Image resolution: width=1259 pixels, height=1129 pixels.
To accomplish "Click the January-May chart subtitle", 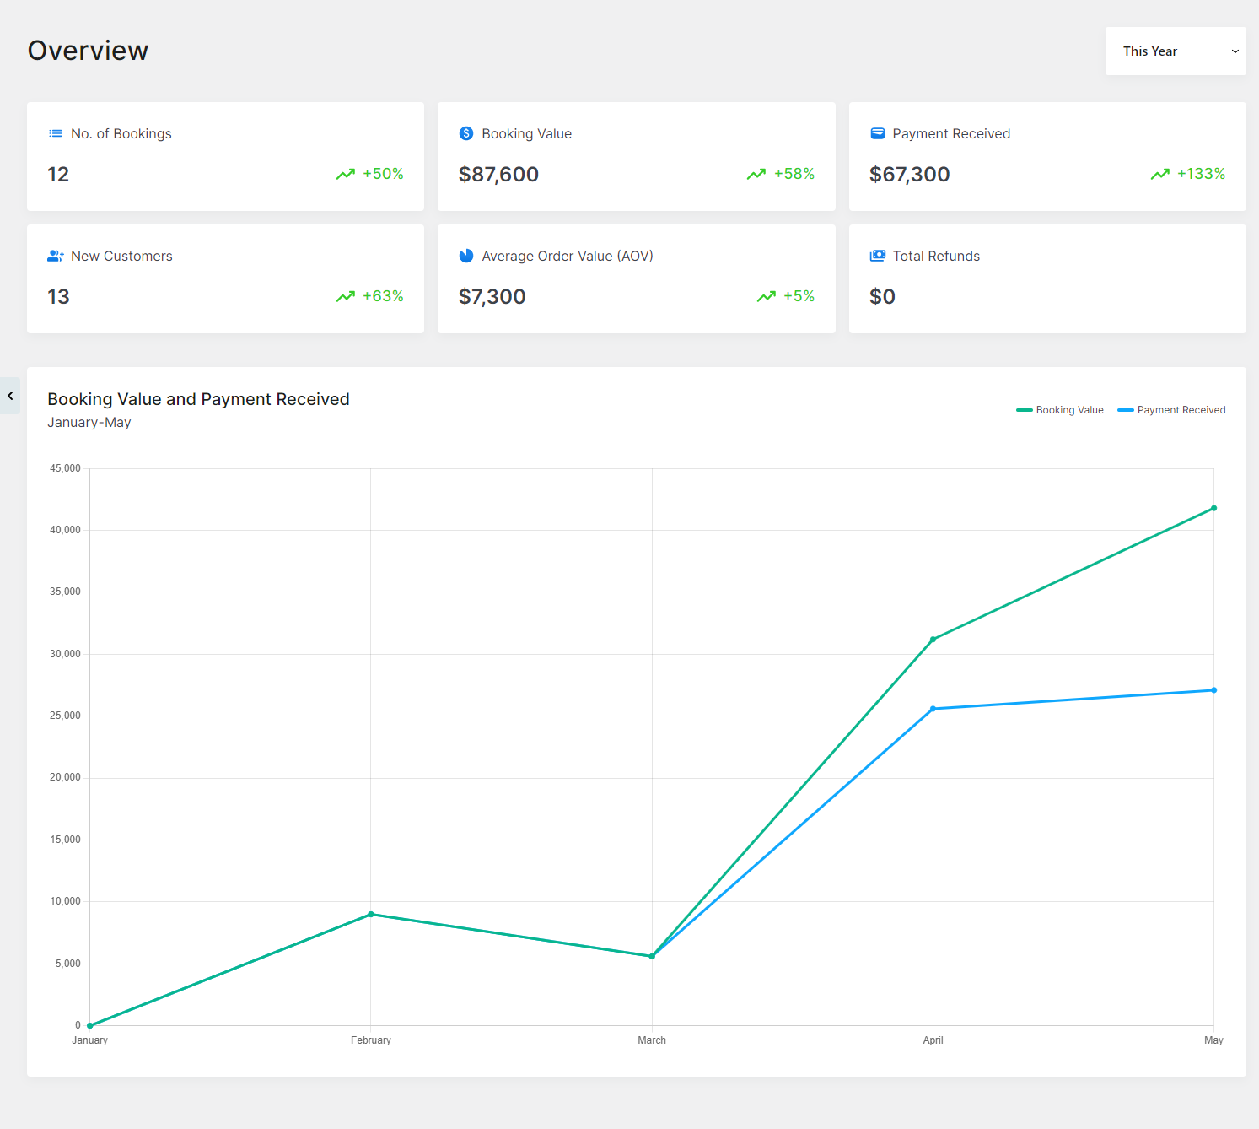I will (x=89, y=423).
